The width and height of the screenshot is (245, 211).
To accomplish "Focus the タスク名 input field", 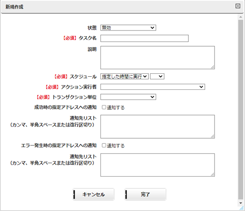I will click(x=144, y=38).
